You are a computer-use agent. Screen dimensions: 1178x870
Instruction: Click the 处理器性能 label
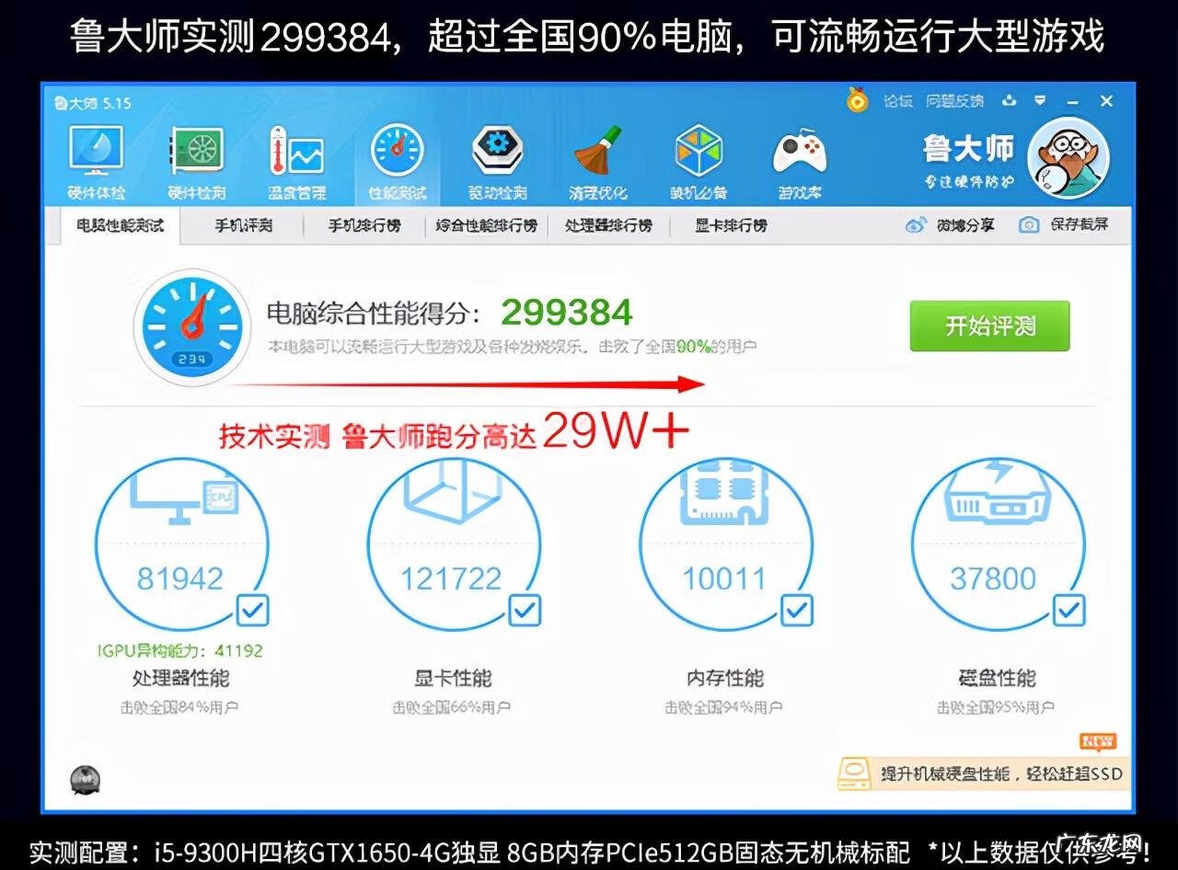180,679
